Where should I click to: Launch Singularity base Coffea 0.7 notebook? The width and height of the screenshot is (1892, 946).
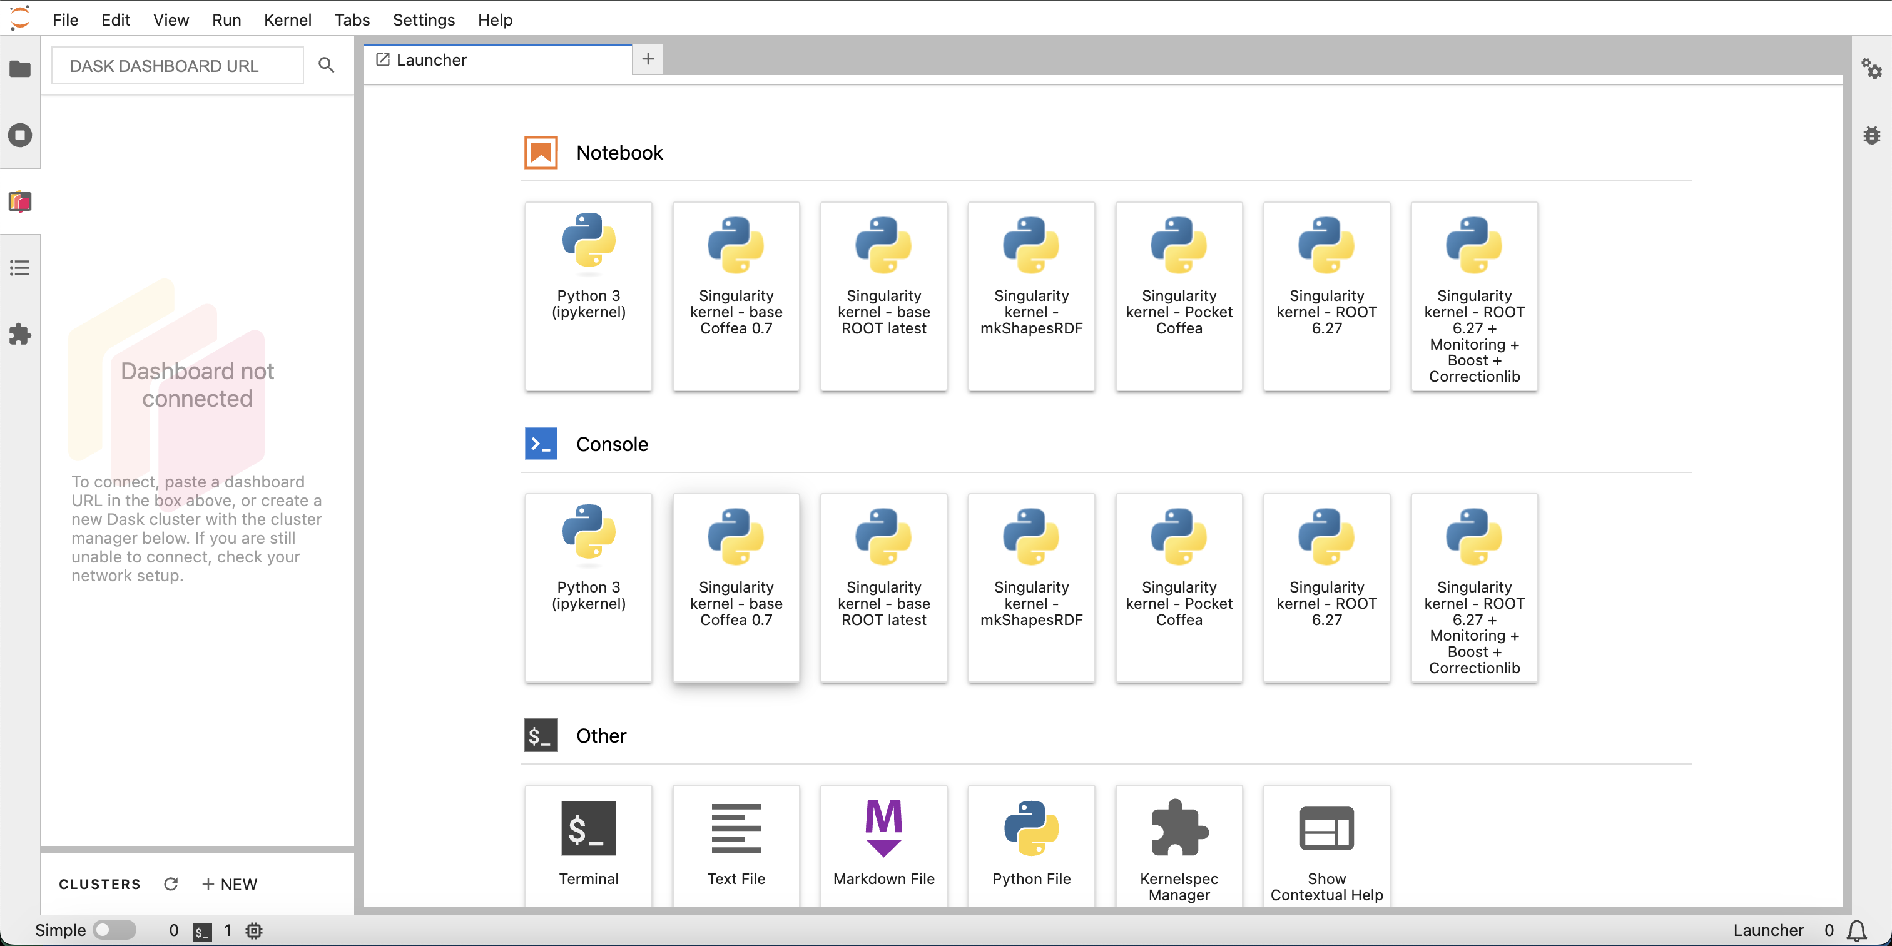(736, 296)
